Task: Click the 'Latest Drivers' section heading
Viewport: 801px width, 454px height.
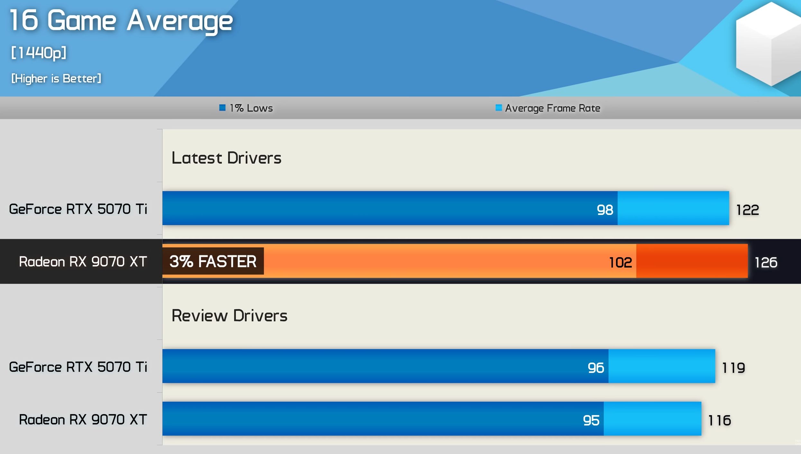Action: [x=226, y=158]
